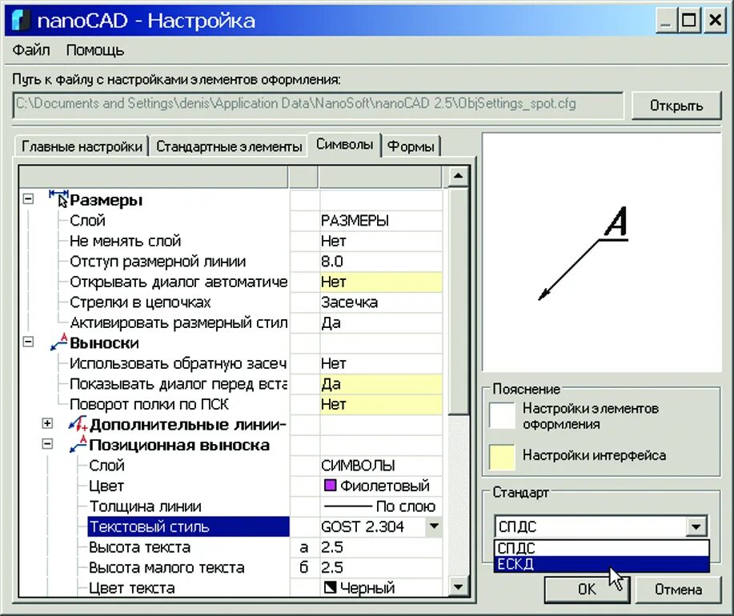This screenshot has width=734, height=616.
Task: Click the По слою line thickness value
Action: pyautogui.click(x=380, y=506)
